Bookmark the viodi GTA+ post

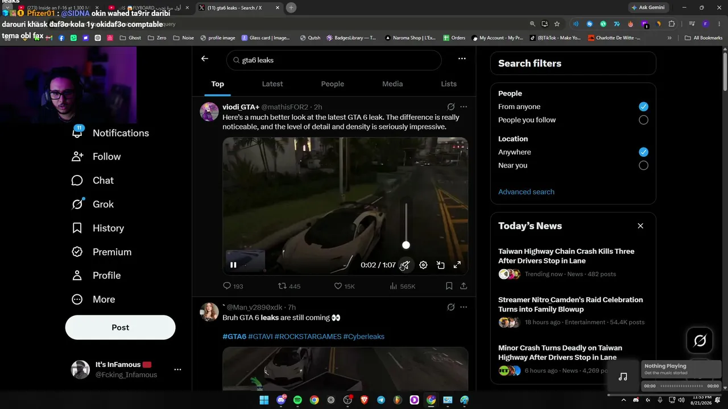pos(449,286)
